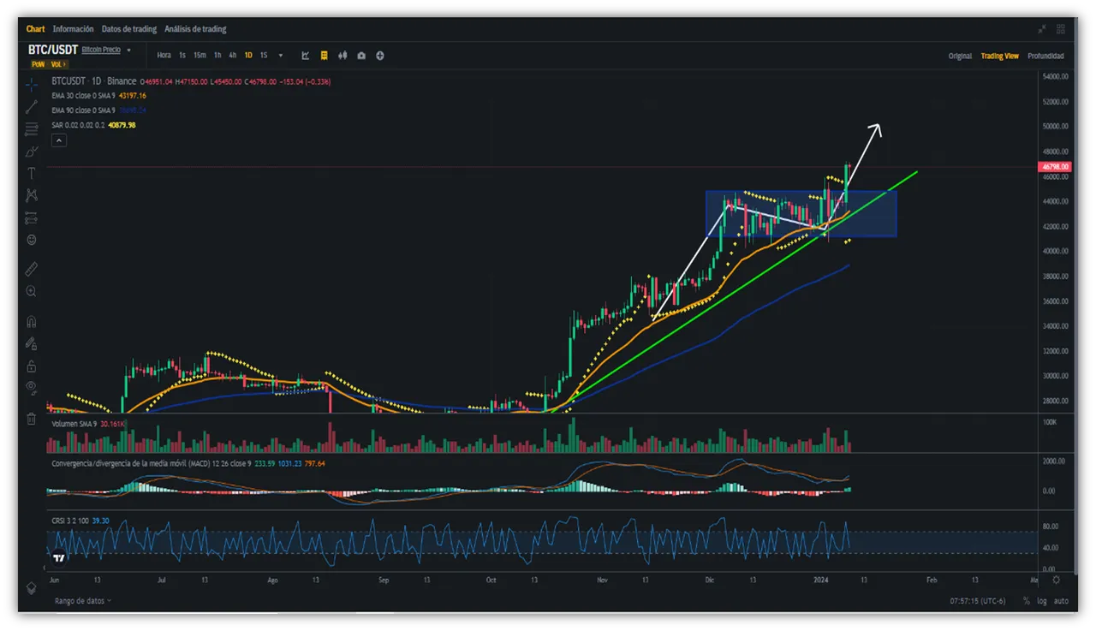Click the grid layout icon

coord(1063,29)
